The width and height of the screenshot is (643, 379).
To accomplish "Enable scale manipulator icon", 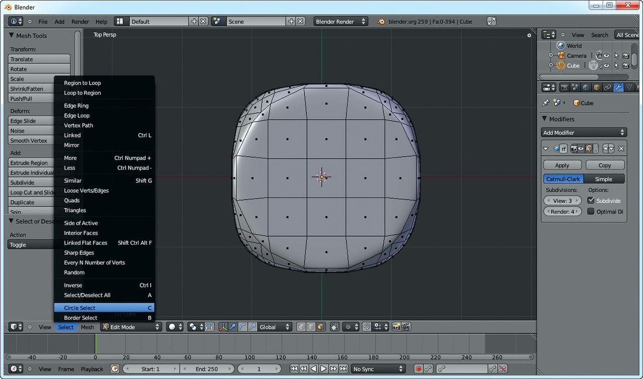I will 253,327.
